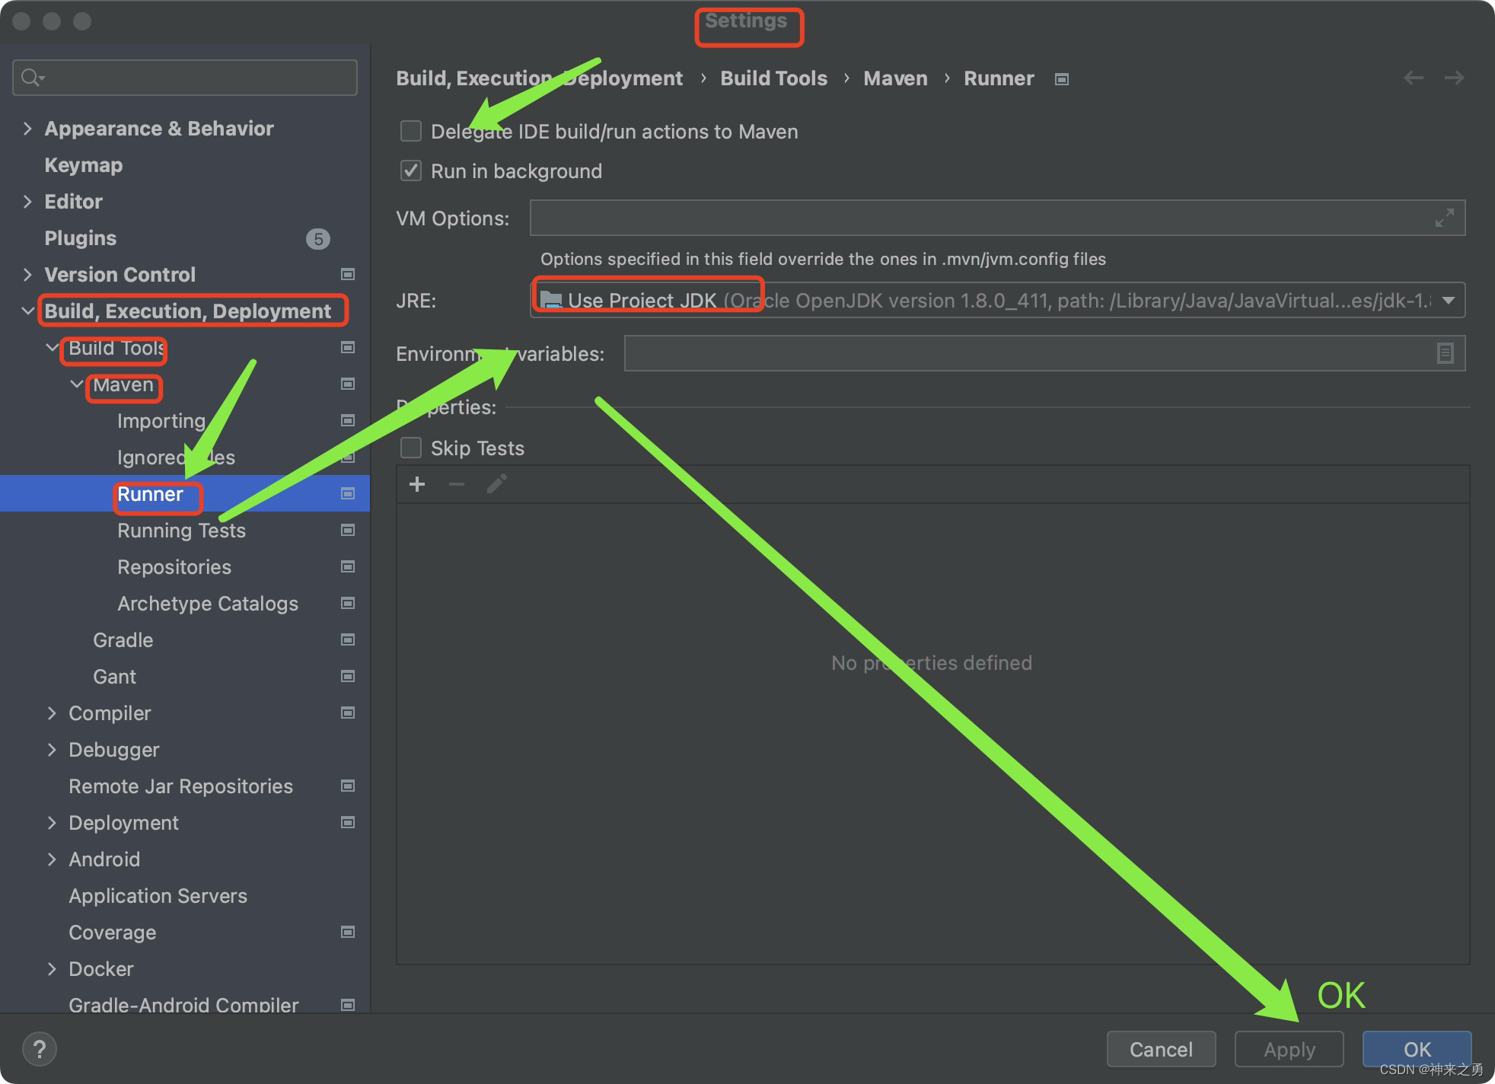Edit a property using the pencil icon
1495x1084 pixels.
pyautogui.click(x=496, y=484)
